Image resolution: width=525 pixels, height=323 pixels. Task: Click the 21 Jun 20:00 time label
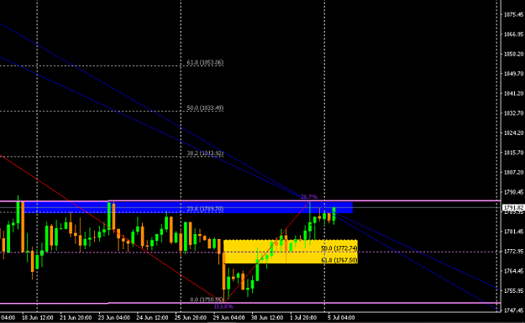[76, 317]
